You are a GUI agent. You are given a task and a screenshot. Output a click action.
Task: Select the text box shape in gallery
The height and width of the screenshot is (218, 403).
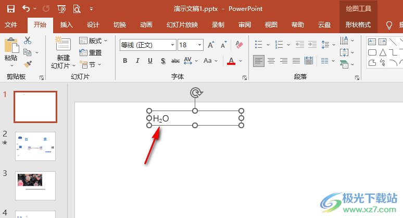(372, 42)
